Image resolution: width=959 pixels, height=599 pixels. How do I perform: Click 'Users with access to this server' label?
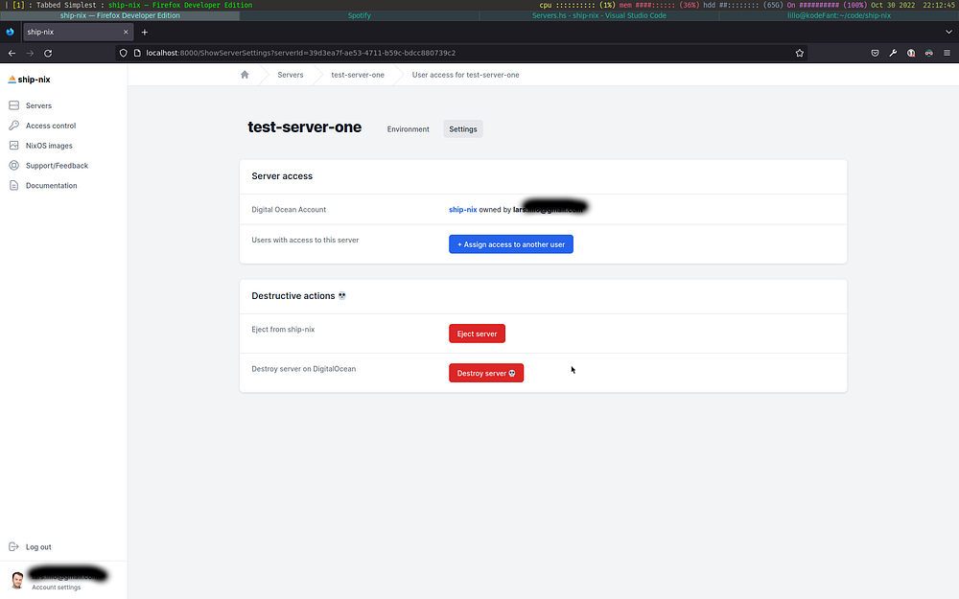(x=305, y=241)
